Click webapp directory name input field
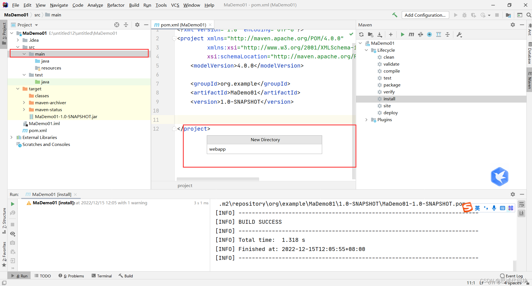 264,149
